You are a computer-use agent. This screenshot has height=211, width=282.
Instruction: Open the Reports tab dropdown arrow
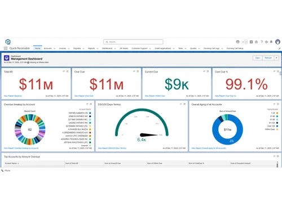click(x=98, y=48)
